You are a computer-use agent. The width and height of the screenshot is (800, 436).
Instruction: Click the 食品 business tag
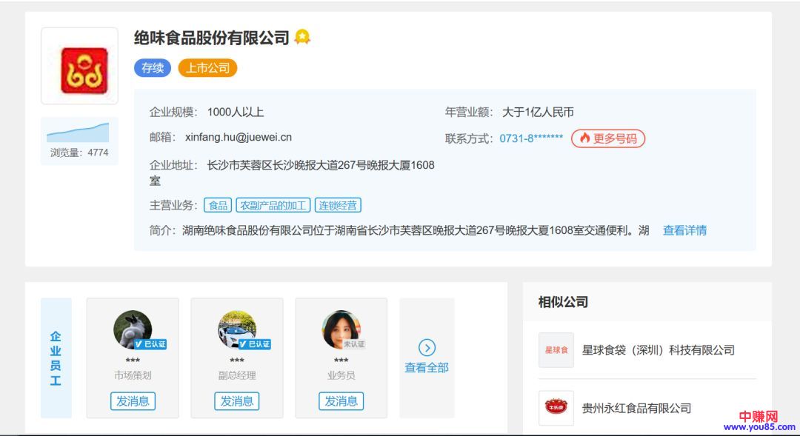[x=218, y=206]
